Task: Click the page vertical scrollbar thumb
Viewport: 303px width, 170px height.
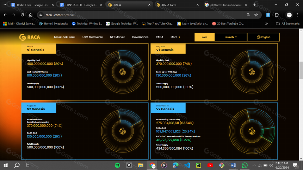Action: tap(301, 70)
